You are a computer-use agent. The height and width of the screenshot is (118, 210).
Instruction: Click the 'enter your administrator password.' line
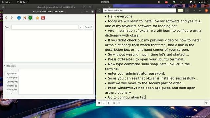(136, 73)
